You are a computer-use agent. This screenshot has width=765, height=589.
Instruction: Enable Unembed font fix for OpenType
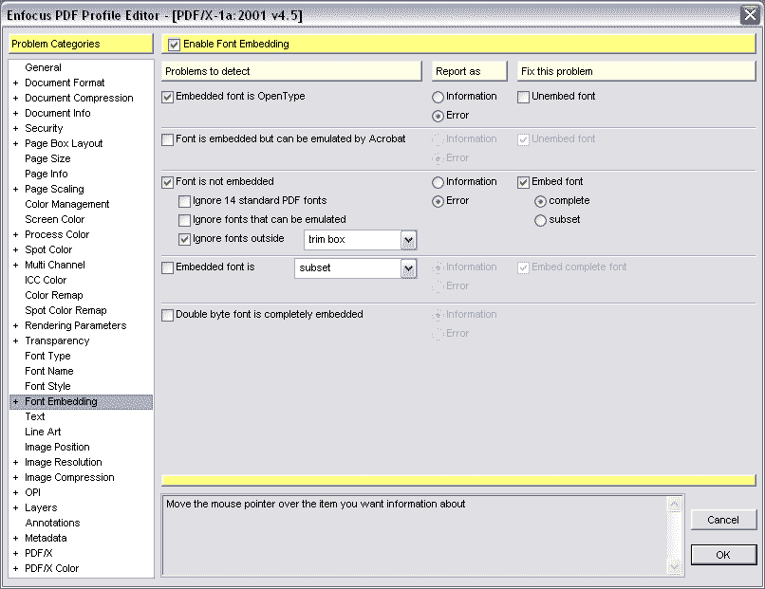tap(524, 97)
